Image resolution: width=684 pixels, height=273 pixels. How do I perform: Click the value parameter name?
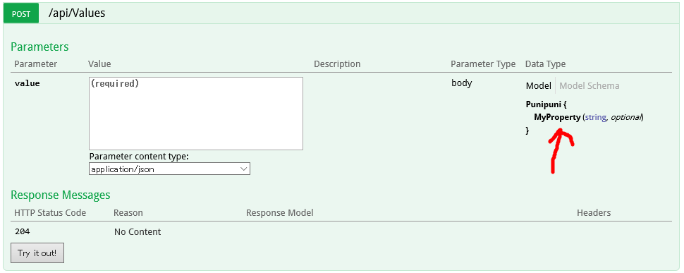pos(27,83)
